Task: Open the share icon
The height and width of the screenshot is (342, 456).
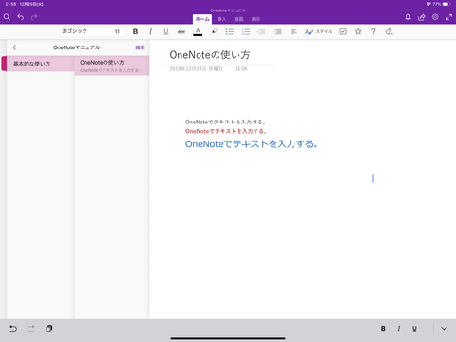Action: pos(422,17)
